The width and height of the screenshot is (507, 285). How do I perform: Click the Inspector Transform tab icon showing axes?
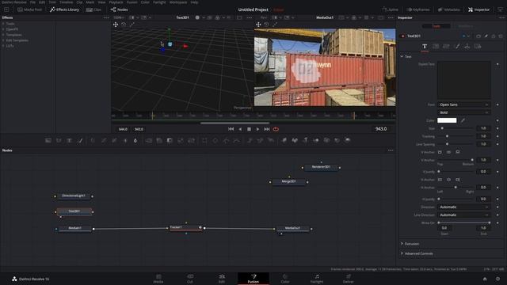pos(467,47)
